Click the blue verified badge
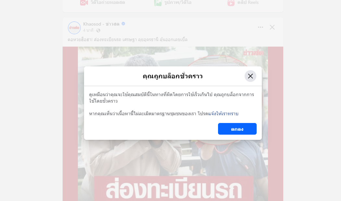Screen dimensions: 341x201 coord(123,24)
